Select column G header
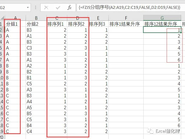The height and width of the screenshot is (139, 185). (162, 18)
